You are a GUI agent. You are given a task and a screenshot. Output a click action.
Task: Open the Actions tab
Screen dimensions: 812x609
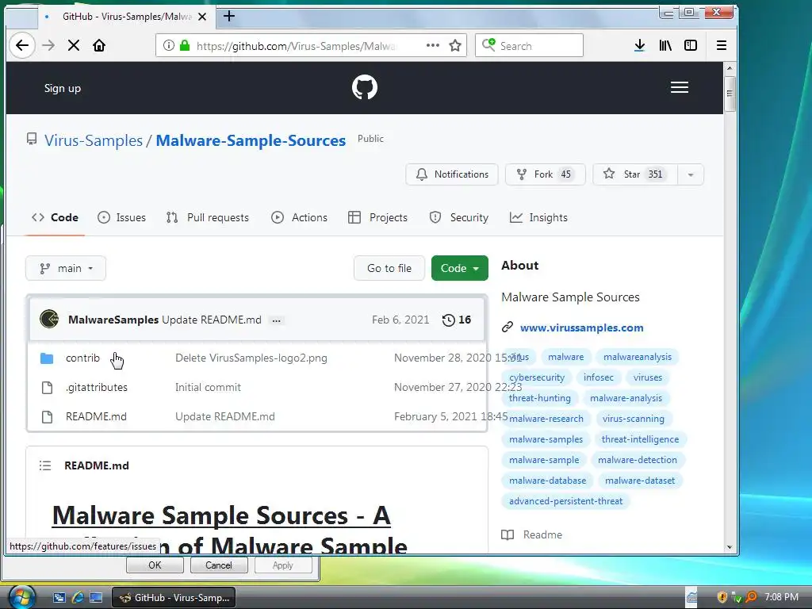tap(299, 217)
